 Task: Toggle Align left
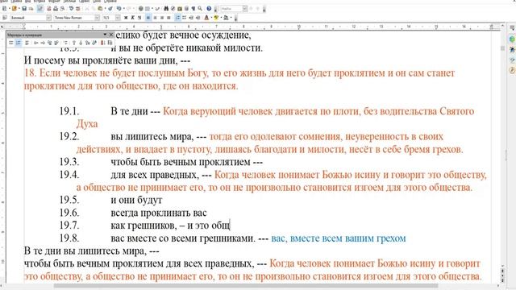[148, 18]
